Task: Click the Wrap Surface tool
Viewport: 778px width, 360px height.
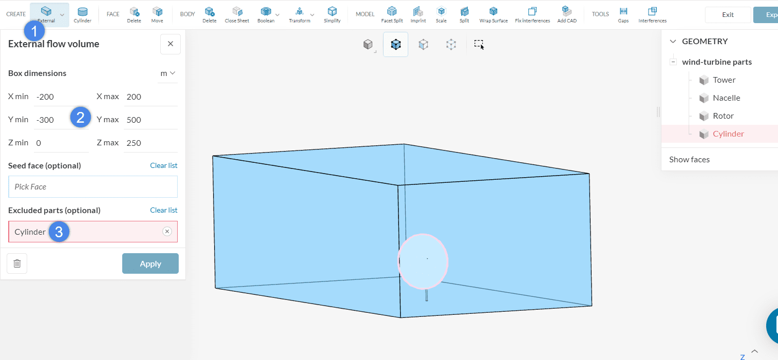Action: coord(493,14)
